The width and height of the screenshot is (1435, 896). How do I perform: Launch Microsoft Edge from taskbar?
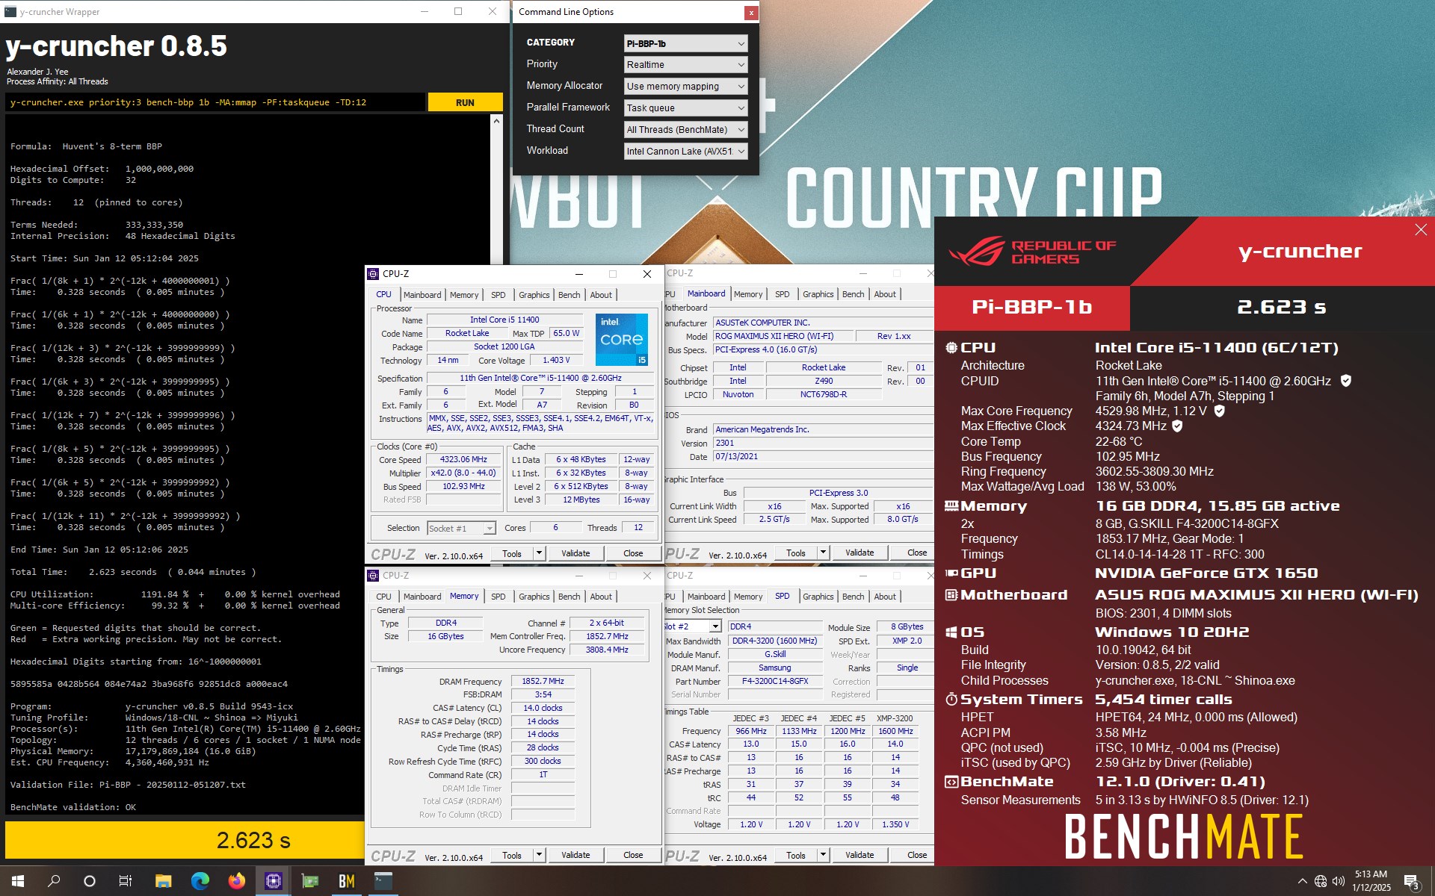[x=200, y=881]
